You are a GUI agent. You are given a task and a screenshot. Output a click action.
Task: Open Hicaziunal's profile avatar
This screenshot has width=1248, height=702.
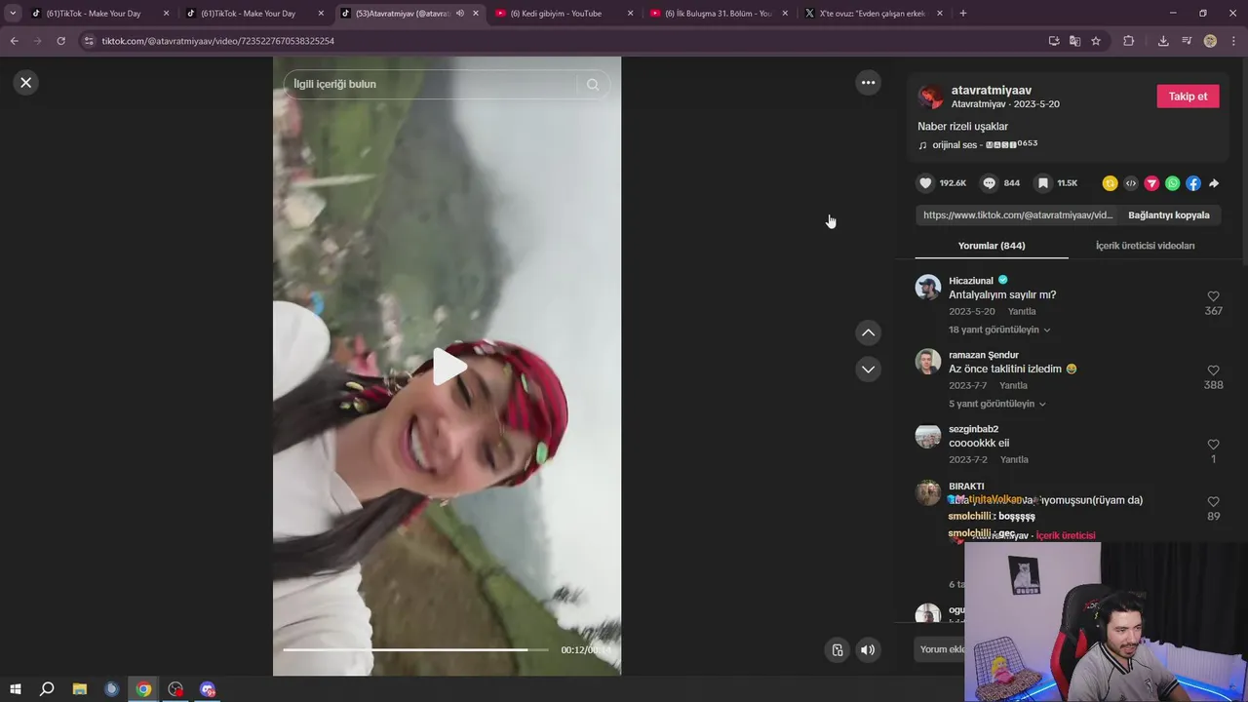(x=927, y=288)
